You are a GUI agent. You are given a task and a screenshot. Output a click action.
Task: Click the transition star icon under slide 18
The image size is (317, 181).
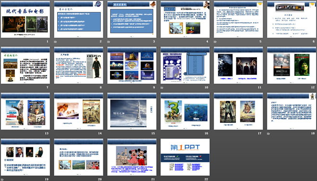coord(268,133)
